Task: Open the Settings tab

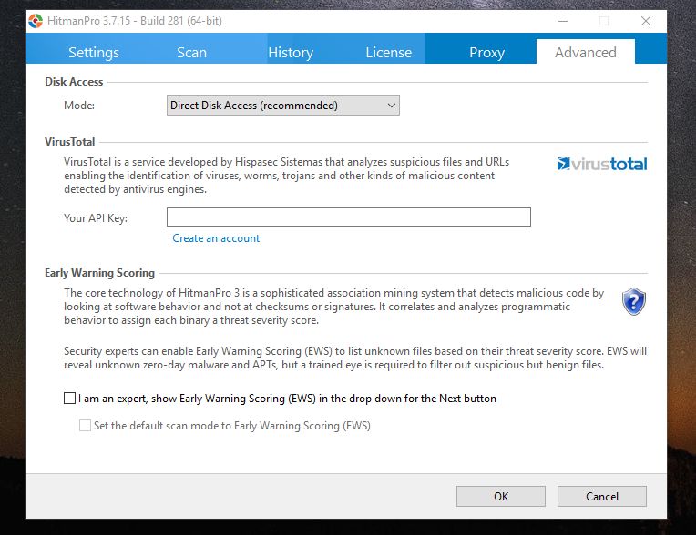Action: point(94,52)
